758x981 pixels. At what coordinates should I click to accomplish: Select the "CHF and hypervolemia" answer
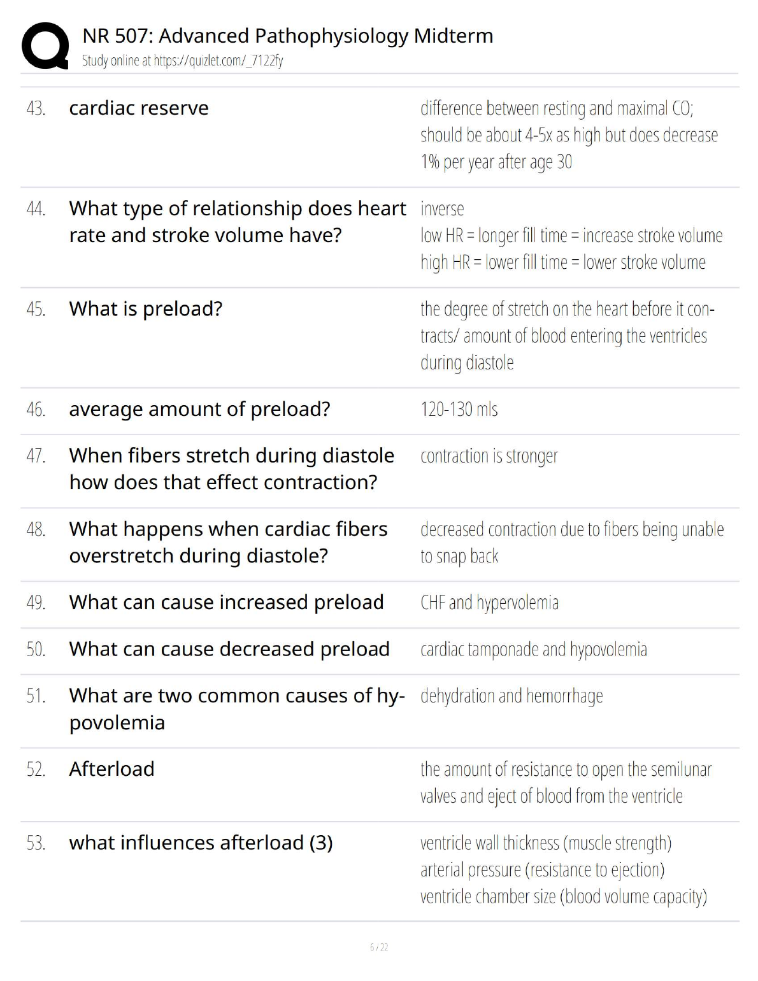point(489,603)
